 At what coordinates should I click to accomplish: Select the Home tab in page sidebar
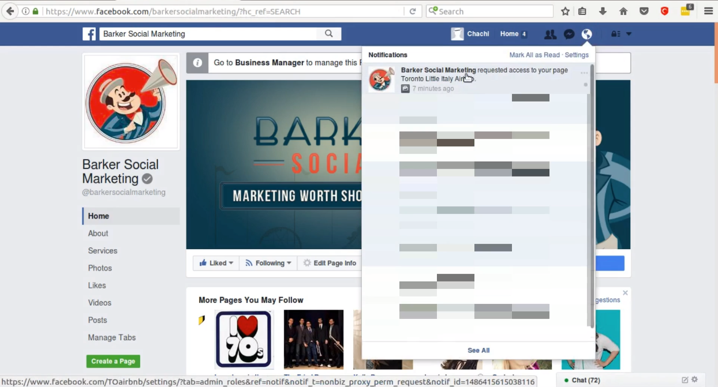(131, 216)
